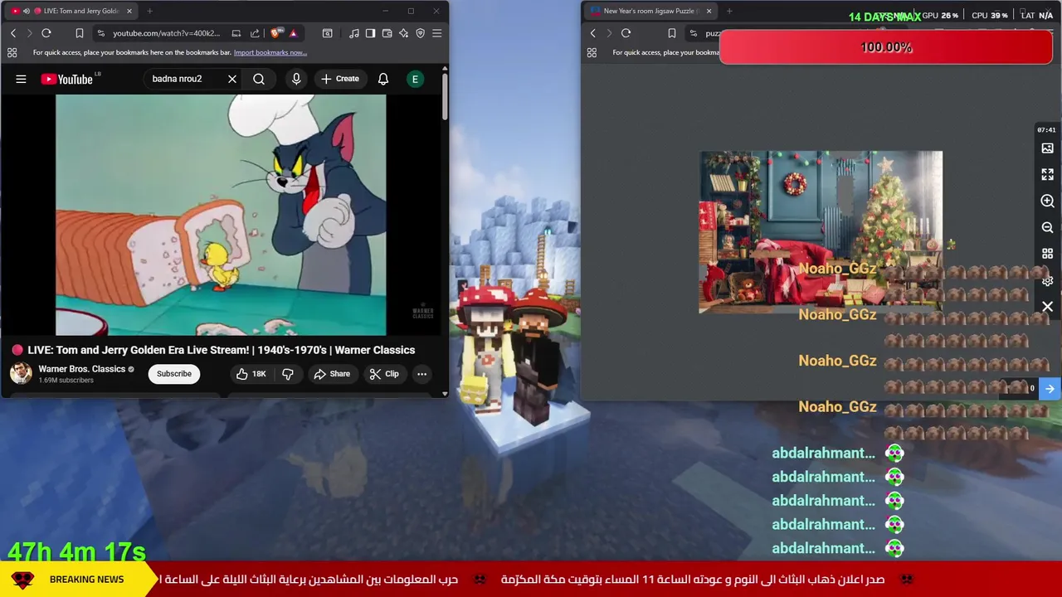
Task: Open a new tab in puzzle window
Action: coord(729,11)
